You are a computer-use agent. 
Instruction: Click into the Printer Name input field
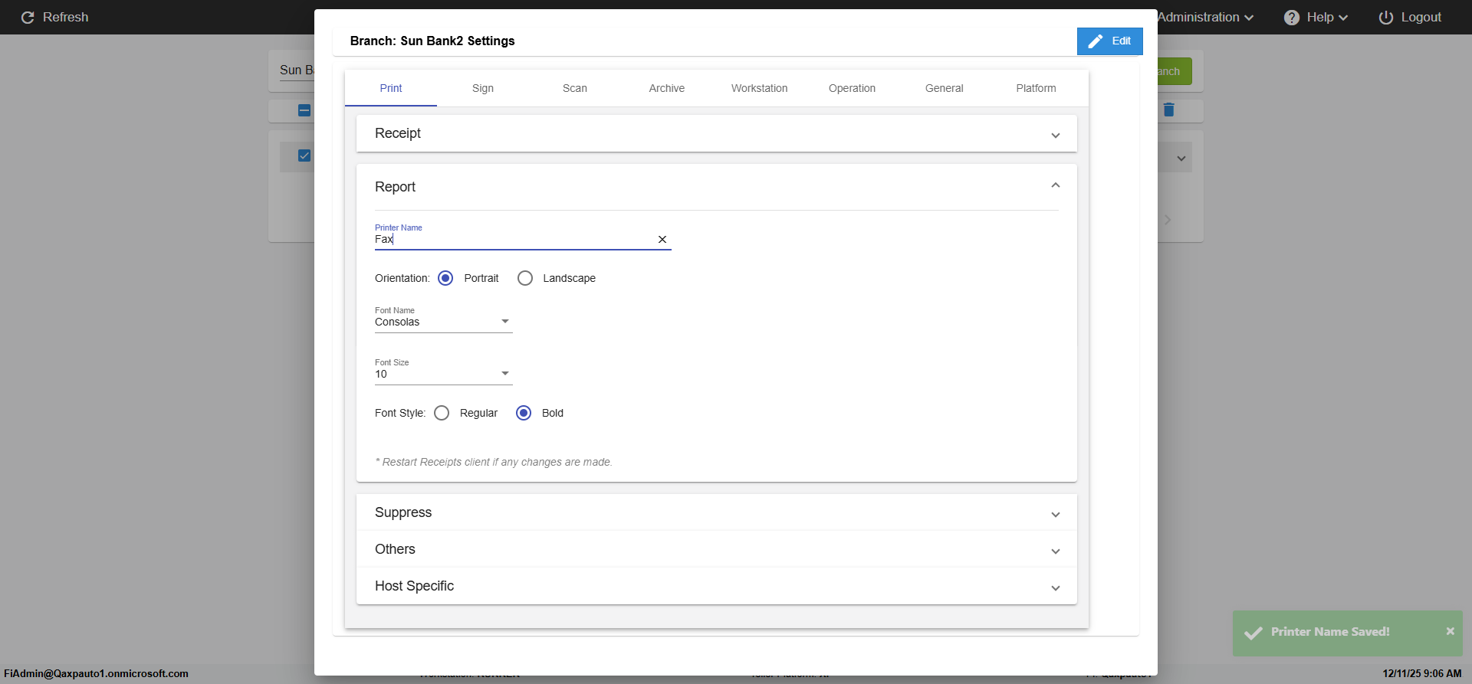(x=514, y=240)
